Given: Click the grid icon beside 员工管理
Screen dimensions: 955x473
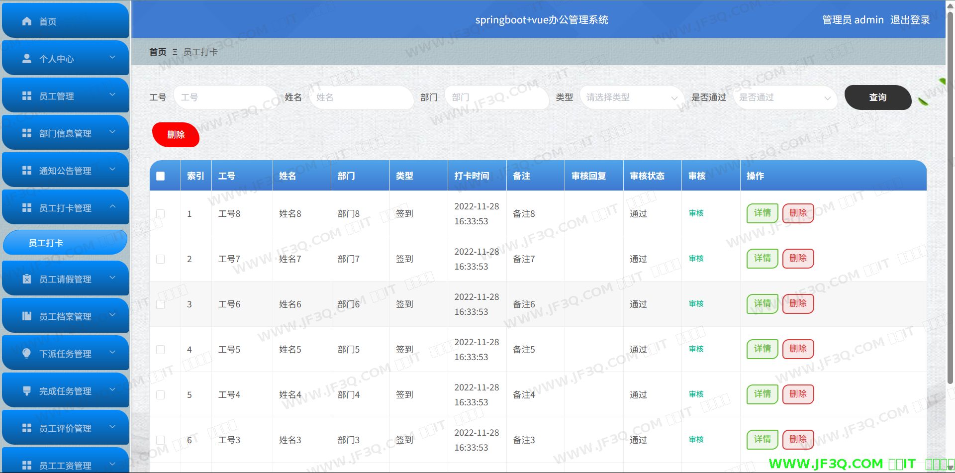Looking at the screenshot, I should (27, 96).
